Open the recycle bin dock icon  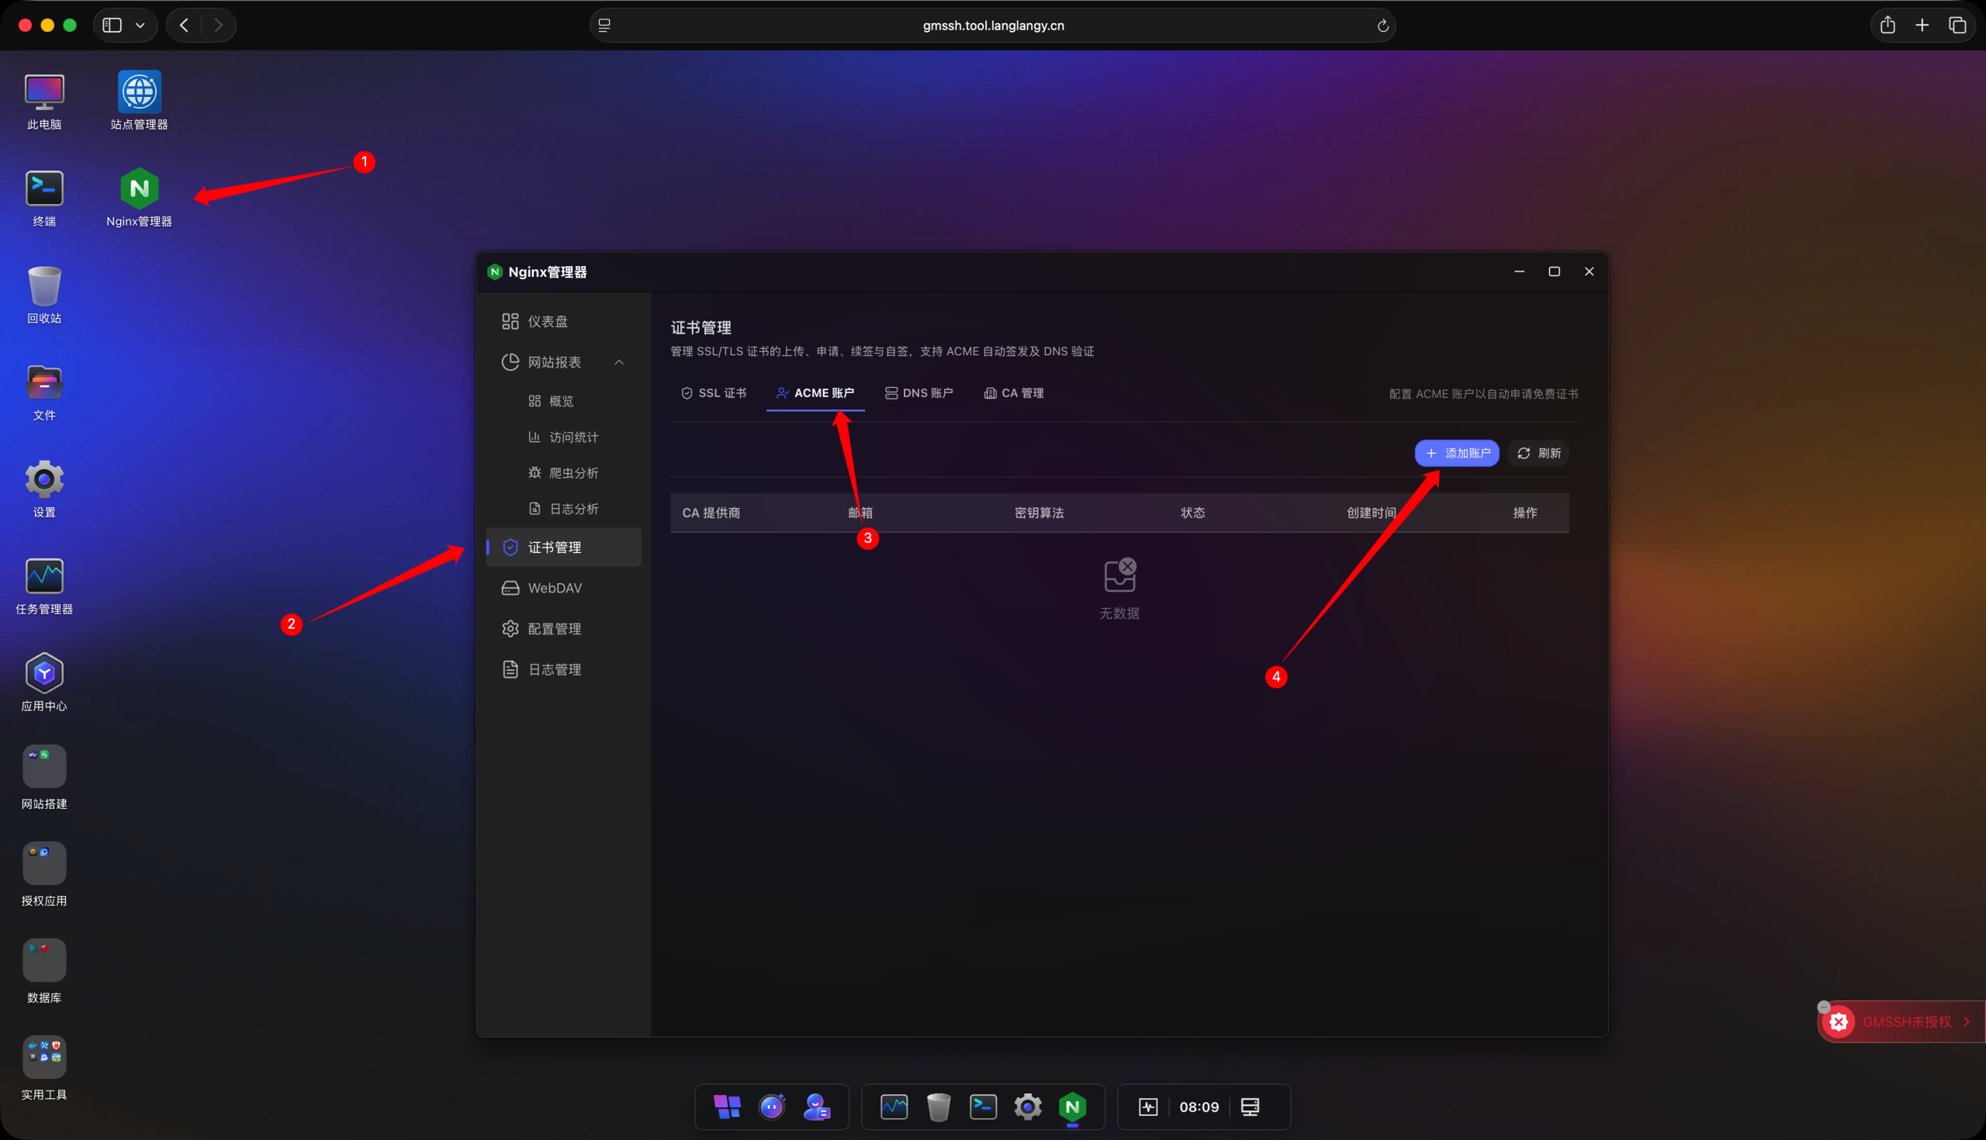(x=938, y=1107)
